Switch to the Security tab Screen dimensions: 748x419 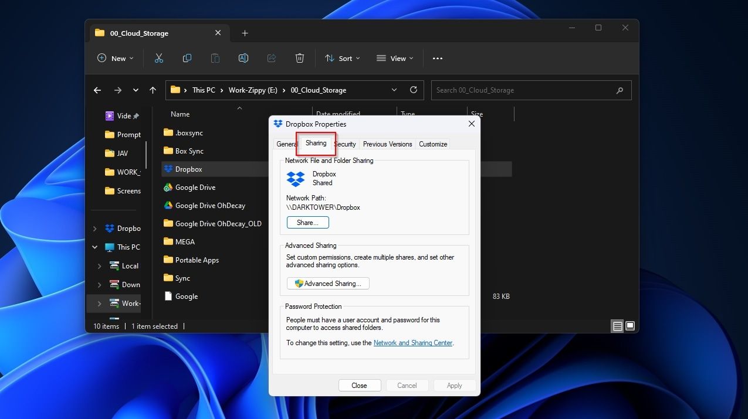pos(344,144)
